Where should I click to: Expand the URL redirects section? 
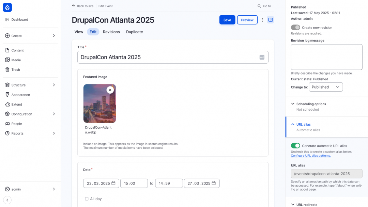[x=307, y=205]
